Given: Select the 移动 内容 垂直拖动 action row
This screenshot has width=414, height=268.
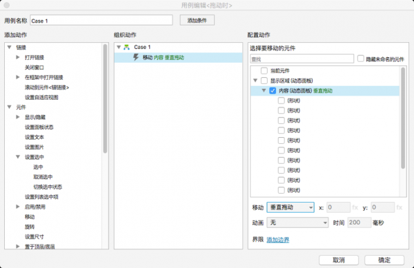Looking at the screenshot, I should [x=178, y=57].
